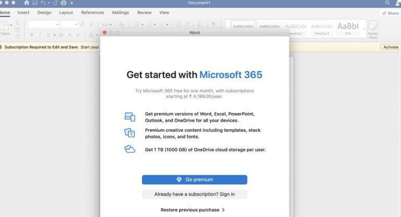Toggle Bold formatting
401x217 pixels.
point(31,35)
